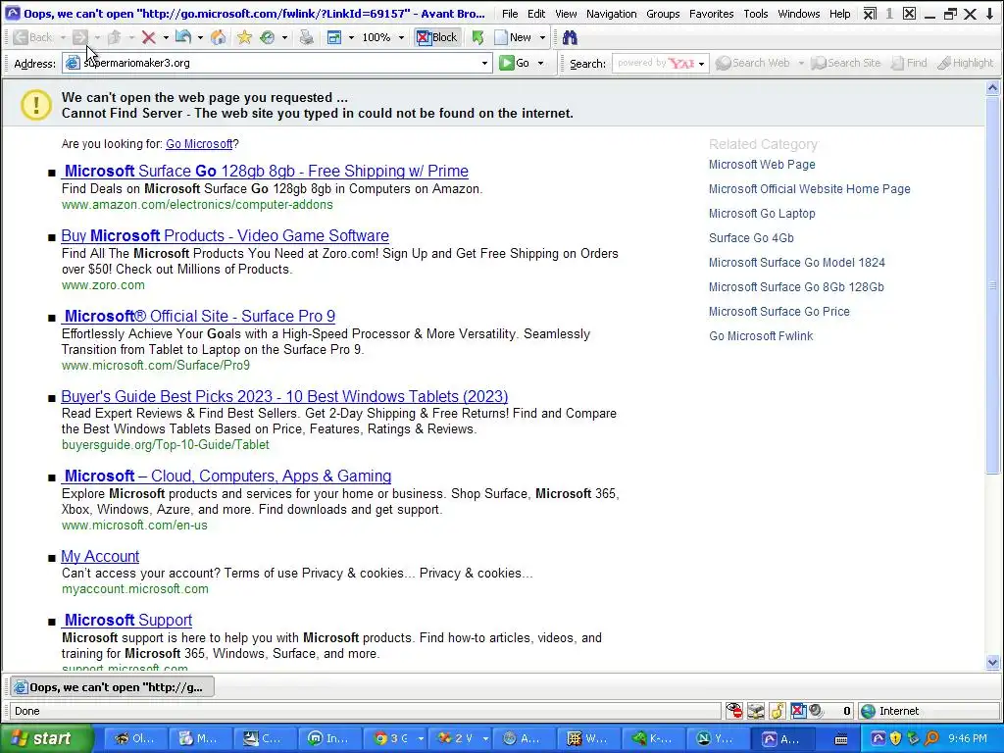Open the Tools menu
This screenshot has height=753, width=1004.
[756, 14]
